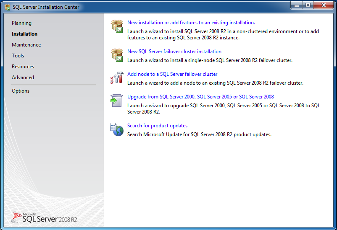Viewport: 337px width, 230px height.
Task: Click the tools icon beside Add node
Action: [117, 78]
